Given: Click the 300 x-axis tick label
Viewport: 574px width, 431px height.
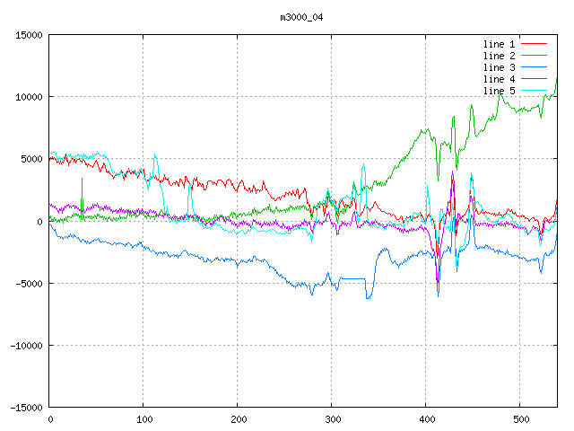Looking at the screenshot, I should tap(331, 419).
